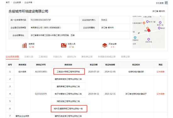The width and height of the screenshot is (173, 118).
Task: Open the 不良行为 tab
Action: coord(57,57)
